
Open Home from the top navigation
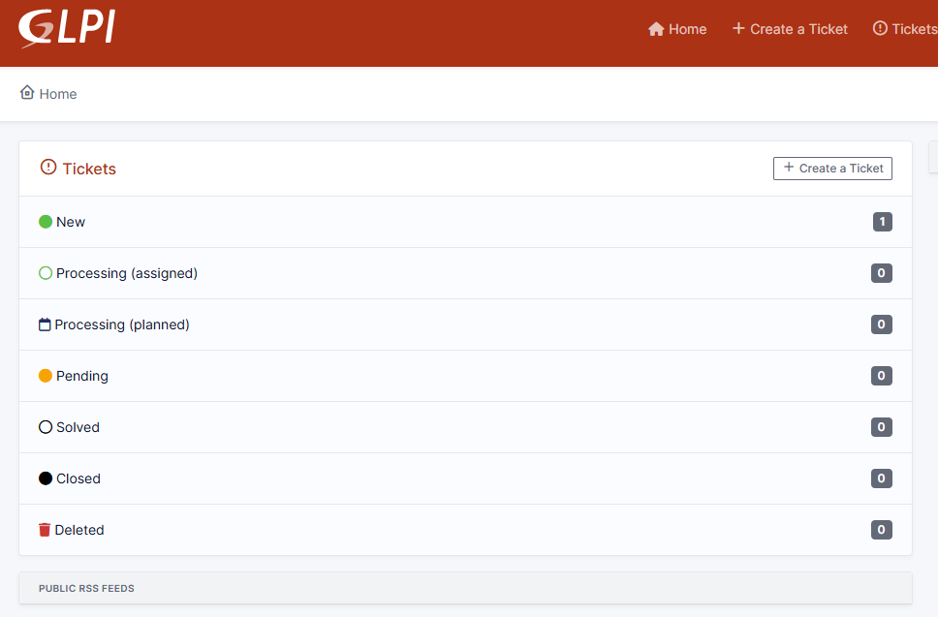(677, 29)
